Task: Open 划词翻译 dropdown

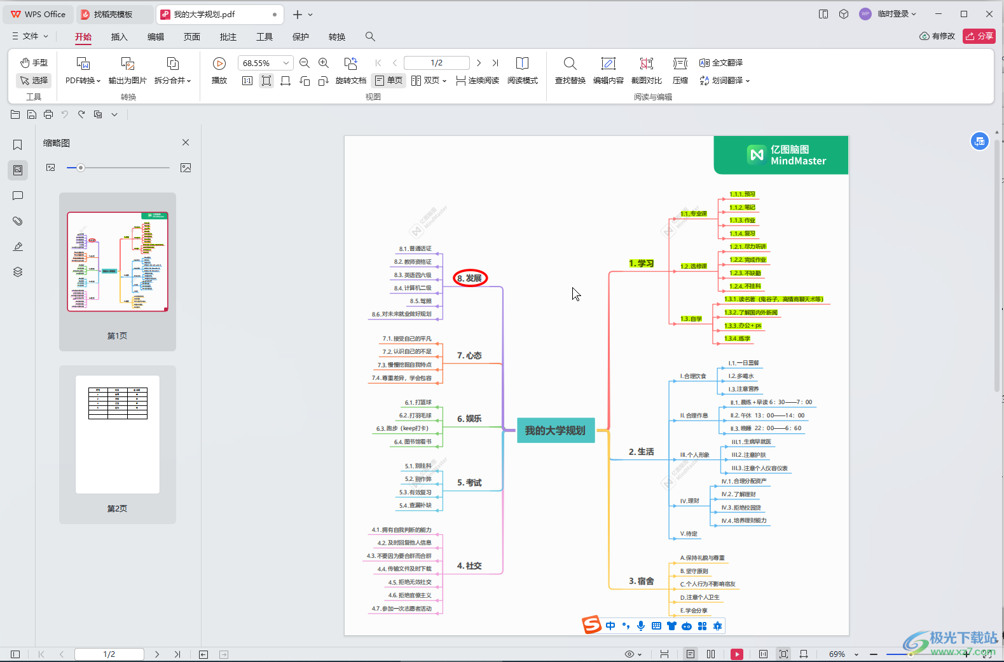Action: [x=724, y=81]
